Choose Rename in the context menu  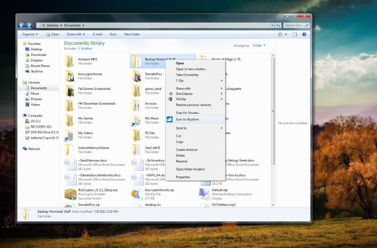196,161
